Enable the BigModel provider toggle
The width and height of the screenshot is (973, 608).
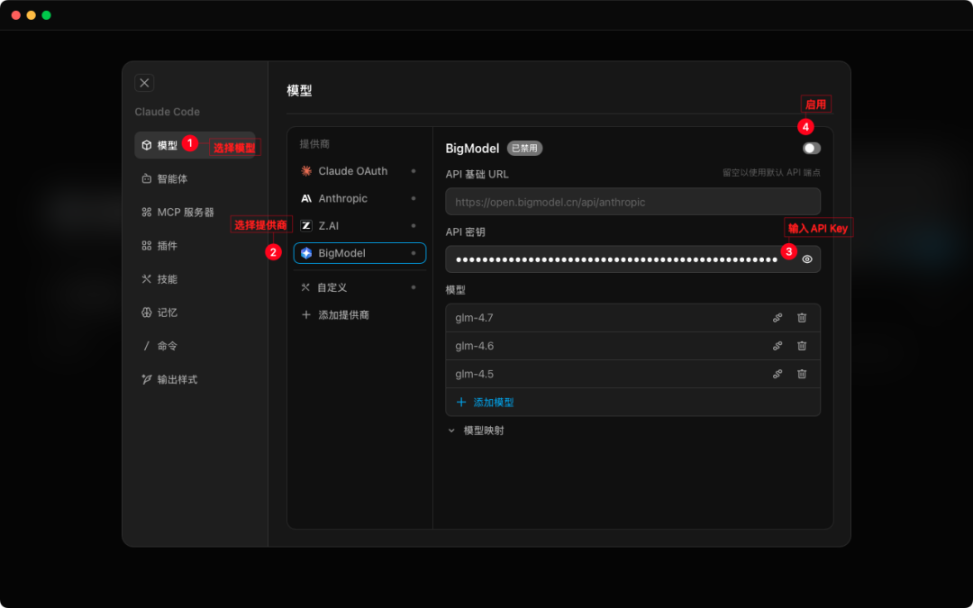coord(811,149)
